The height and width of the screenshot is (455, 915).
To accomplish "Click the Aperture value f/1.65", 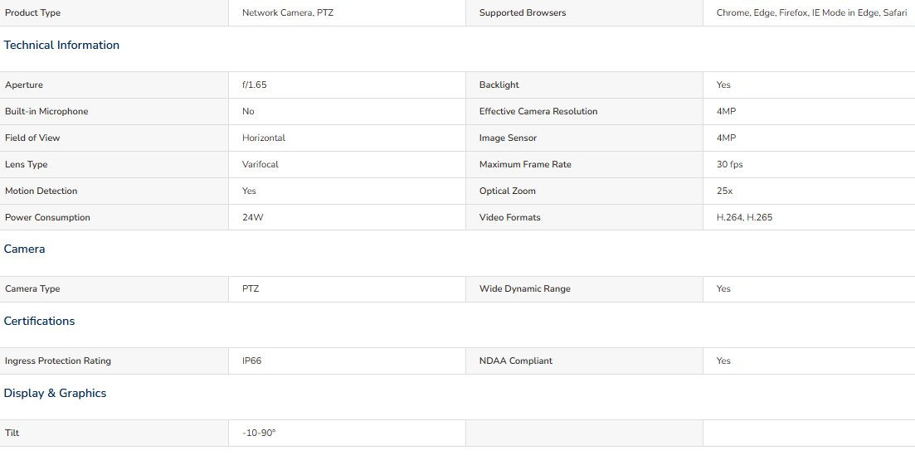I will 255,85.
